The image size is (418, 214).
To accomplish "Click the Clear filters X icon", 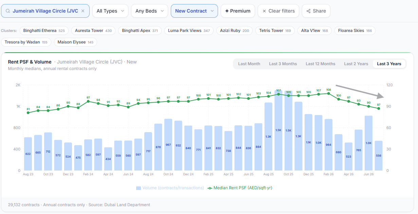I will 264,11.
